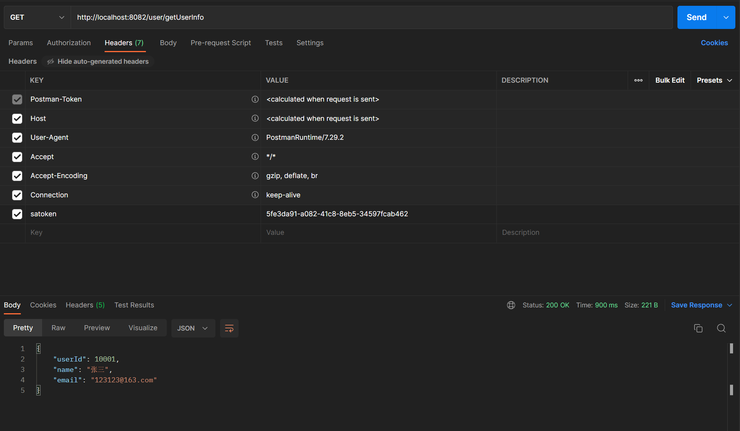This screenshot has height=431, width=740.
Task: Uncheck the satoken header checkbox
Action: (x=17, y=214)
